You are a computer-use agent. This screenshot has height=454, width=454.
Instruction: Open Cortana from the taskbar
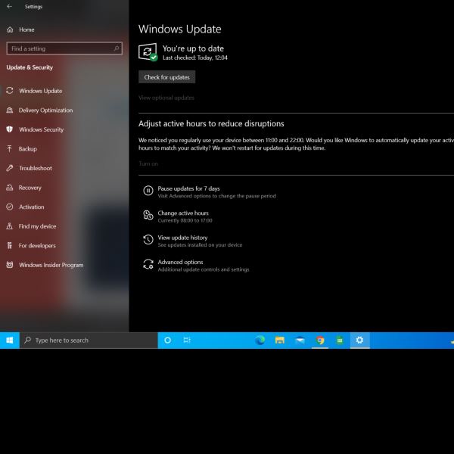pyautogui.click(x=167, y=340)
